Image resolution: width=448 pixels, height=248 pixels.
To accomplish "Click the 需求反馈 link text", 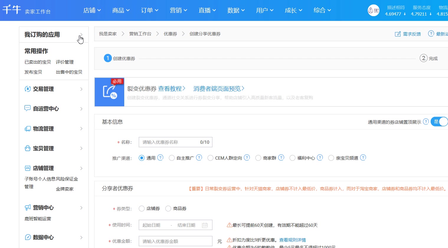I will pyautogui.click(x=412, y=34).
